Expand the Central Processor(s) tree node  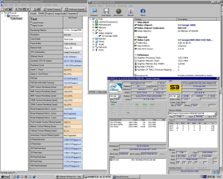pos(93,22)
